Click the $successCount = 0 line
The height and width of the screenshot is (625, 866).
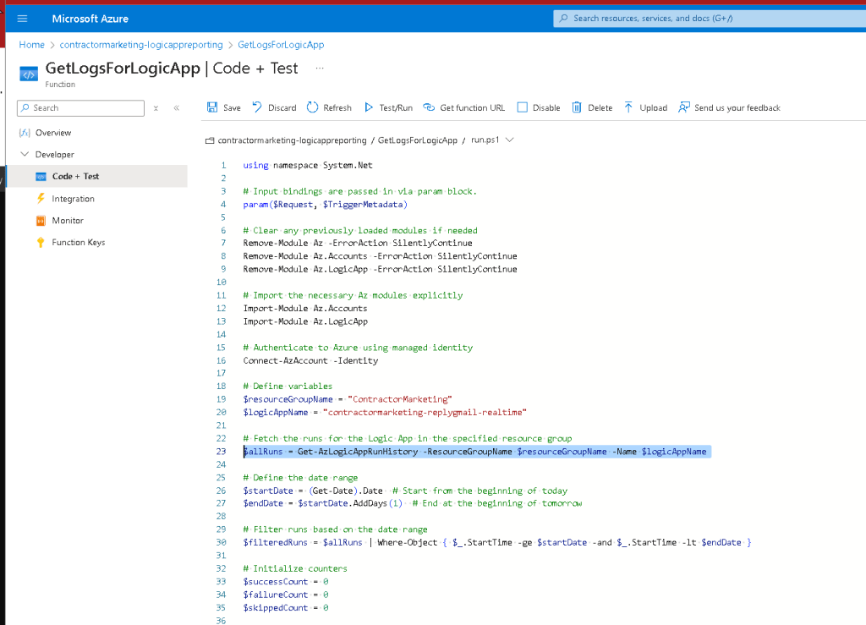(x=286, y=582)
